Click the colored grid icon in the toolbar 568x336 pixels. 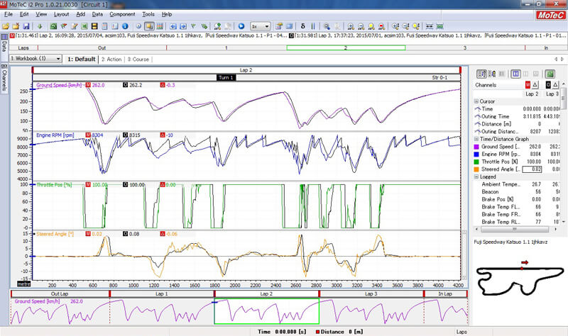[x=159, y=26]
